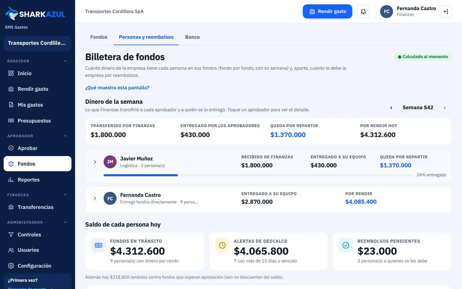Click the Semana S42 label

click(418, 108)
